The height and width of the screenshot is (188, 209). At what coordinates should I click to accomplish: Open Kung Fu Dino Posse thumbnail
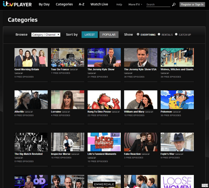tap(104, 100)
